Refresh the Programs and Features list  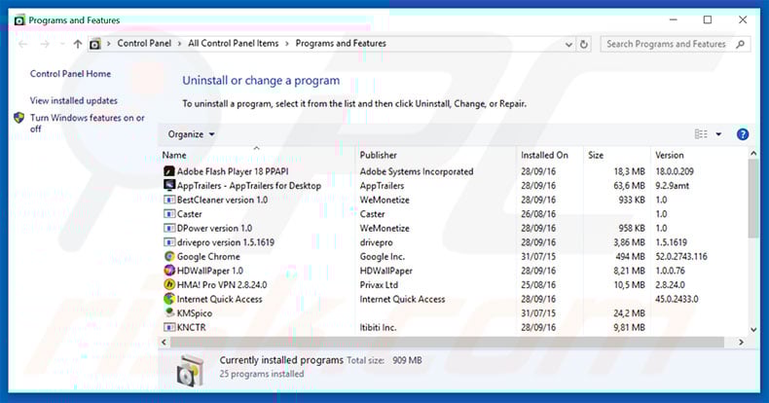tap(584, 44)
